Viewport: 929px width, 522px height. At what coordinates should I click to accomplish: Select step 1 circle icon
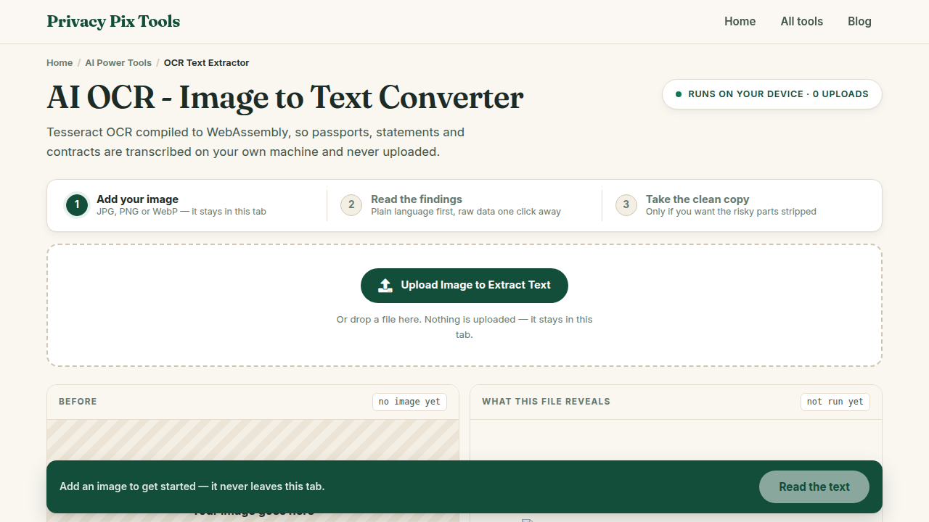77,205
